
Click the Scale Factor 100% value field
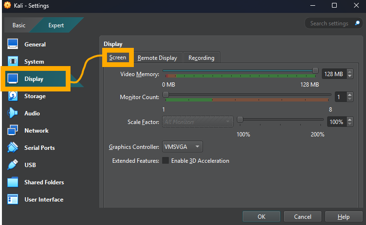337,122
